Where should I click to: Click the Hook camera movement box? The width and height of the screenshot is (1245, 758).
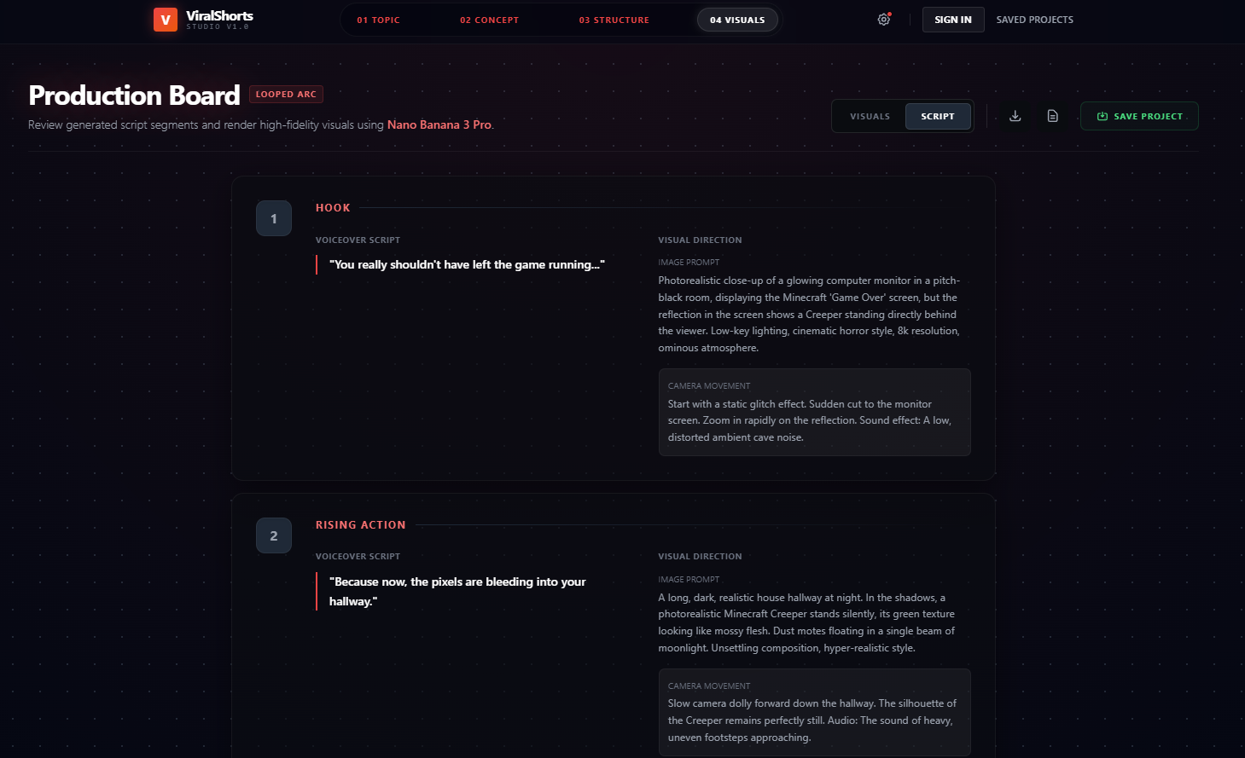pyautogui.click(x=814, y=412)
